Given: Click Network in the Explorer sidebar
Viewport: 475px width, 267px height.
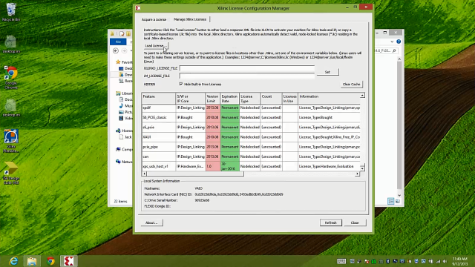Looking at the screenshot, I should [x=124, y=162].
